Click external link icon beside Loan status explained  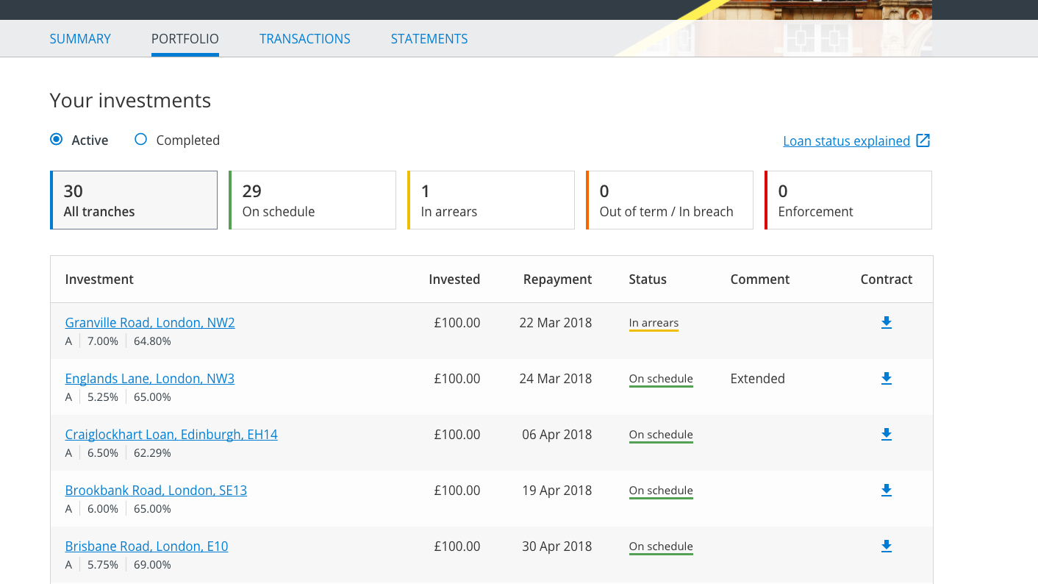(x=923, y=140)
